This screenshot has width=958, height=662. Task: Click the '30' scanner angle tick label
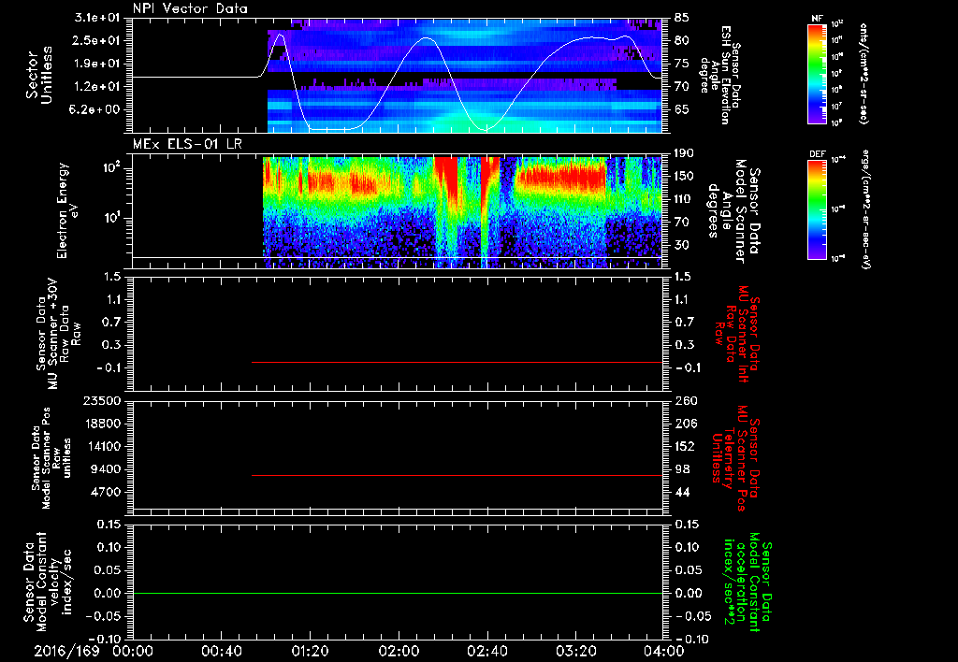pos(682,245)
